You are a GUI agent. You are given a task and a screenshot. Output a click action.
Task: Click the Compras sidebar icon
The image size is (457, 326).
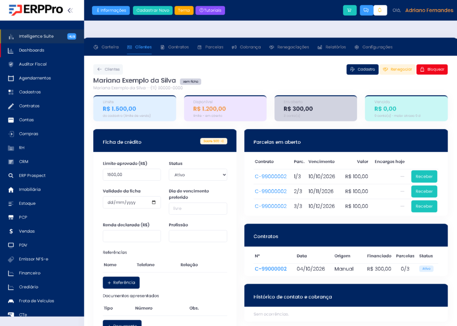point(11,134)
